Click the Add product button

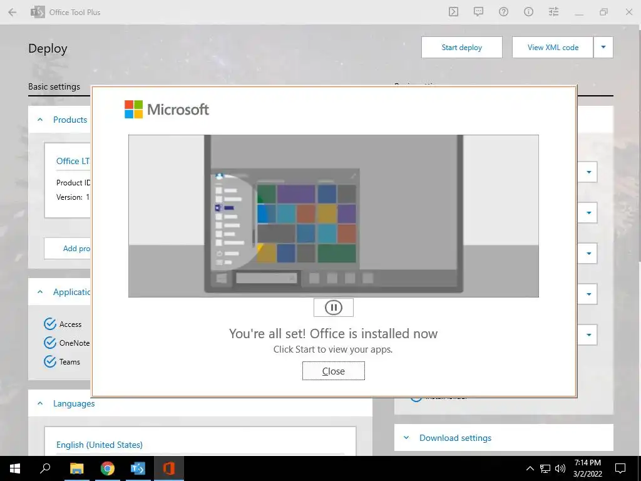pos(68,248)
